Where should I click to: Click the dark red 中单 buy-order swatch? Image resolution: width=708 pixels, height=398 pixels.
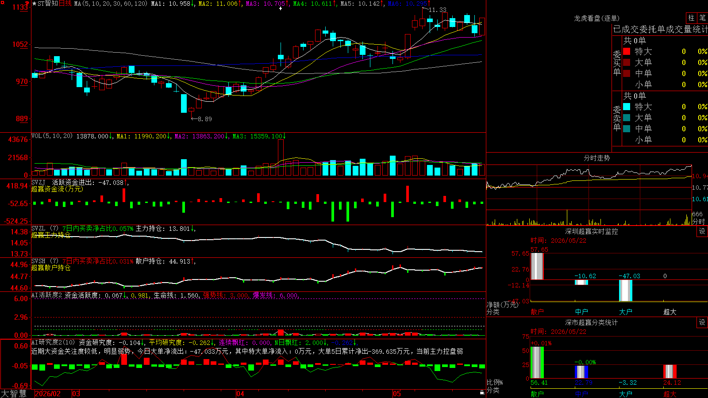(x=627, y=73)
